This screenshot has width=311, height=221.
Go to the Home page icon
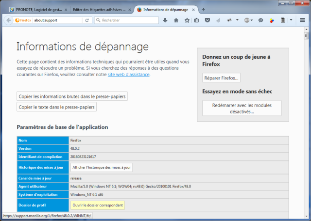tap(176, 20)
